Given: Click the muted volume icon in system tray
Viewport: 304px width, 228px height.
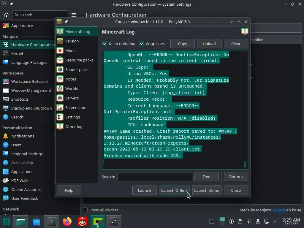Looking at the screenshot, I should 249,221.
